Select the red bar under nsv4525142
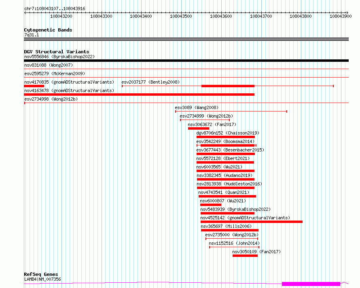The width and height of the screenshot is (360, 288). [x=252, y=222]
